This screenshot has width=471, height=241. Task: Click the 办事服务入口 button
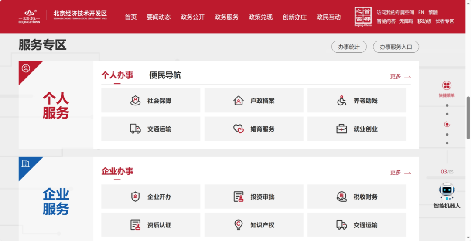click(396, 47)
